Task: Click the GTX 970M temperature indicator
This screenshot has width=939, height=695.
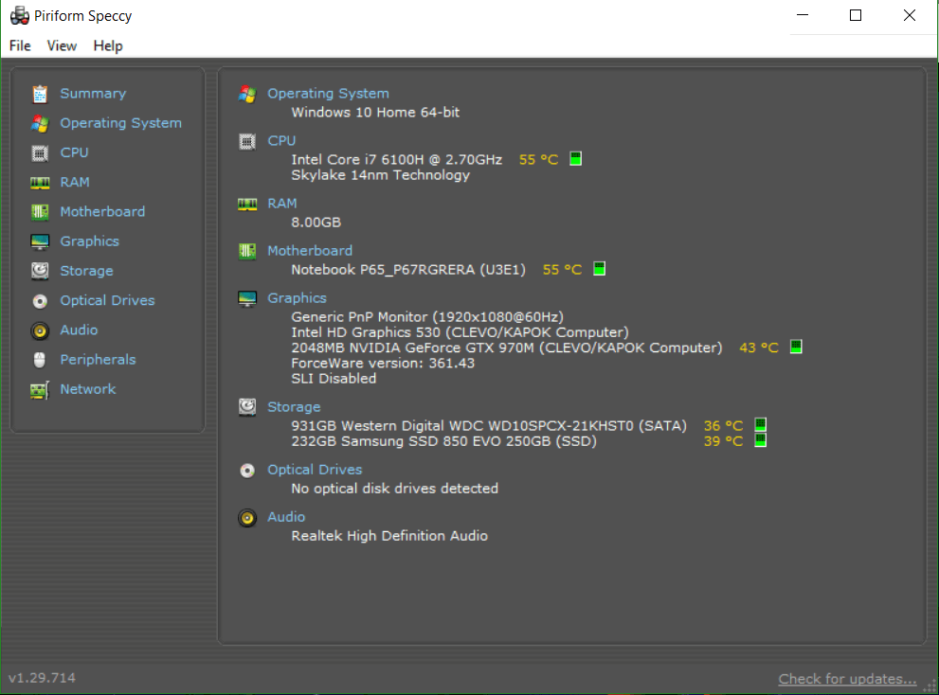Action: 796,347
